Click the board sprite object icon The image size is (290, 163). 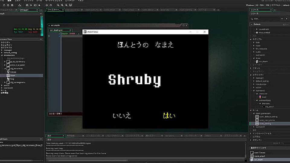tap(260, 97)
